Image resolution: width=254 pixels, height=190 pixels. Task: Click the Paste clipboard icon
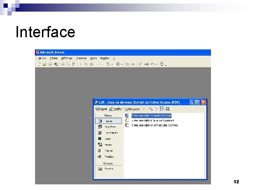click(x=92, y=64)
